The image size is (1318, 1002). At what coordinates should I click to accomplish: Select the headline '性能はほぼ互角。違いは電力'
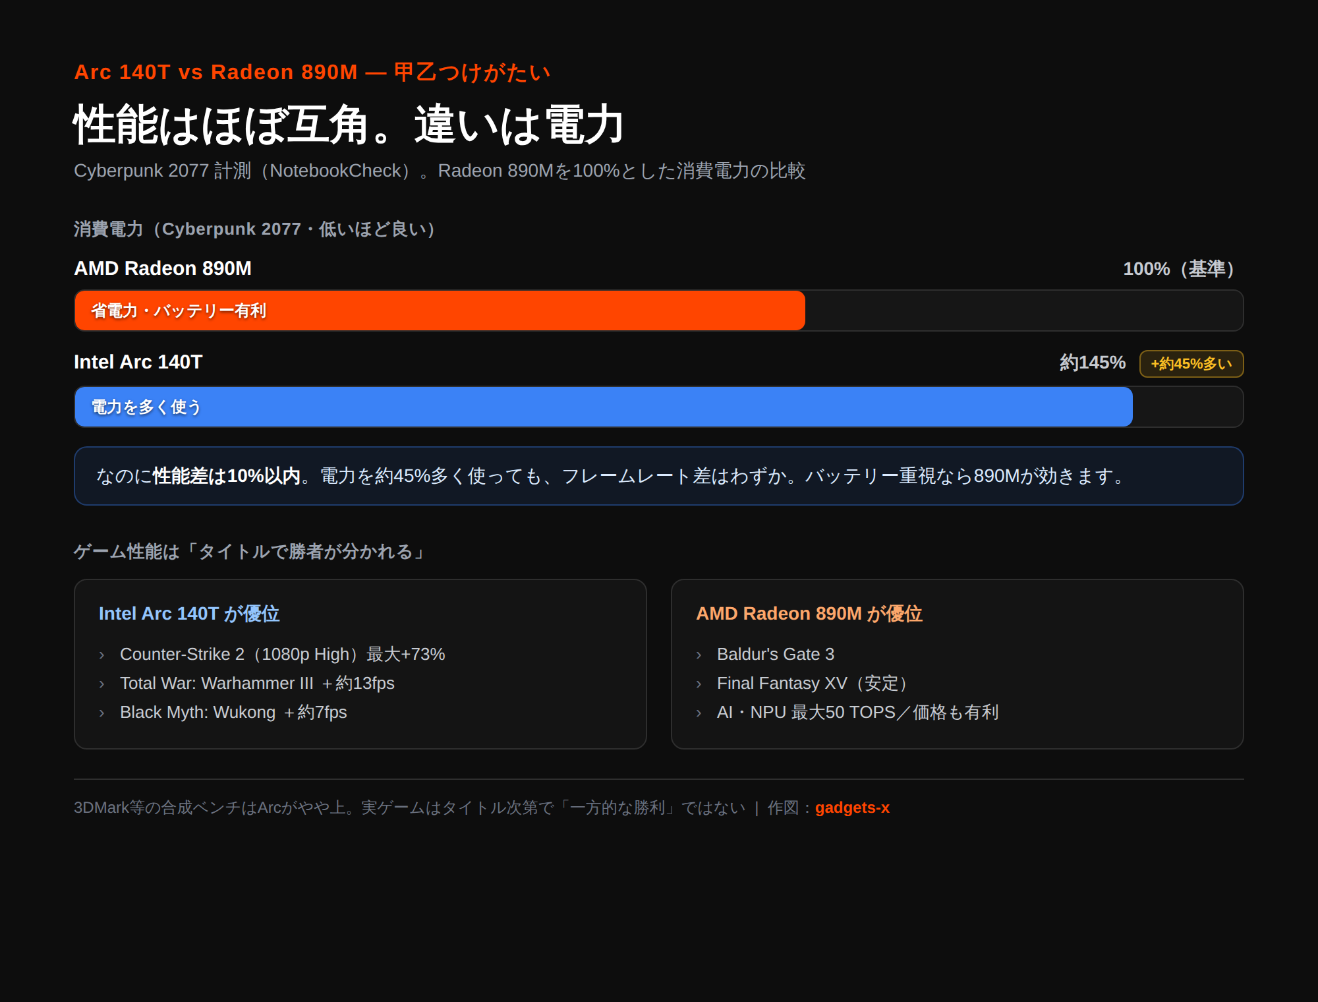tap(349, 124)
